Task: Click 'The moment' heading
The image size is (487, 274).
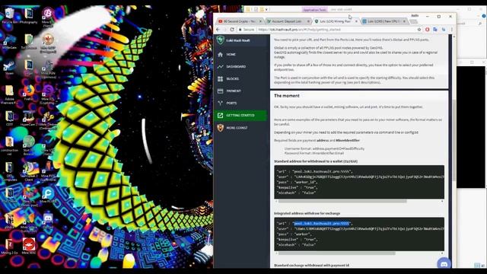Action: [287, 96]
